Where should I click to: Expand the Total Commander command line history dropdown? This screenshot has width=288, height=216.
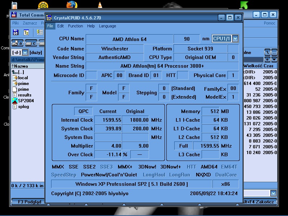click(x=273, y=193)
